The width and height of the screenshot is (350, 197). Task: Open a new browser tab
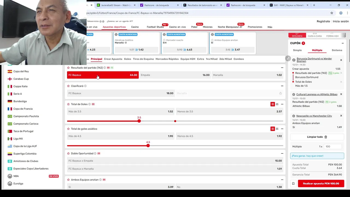[x=314, y=5]
